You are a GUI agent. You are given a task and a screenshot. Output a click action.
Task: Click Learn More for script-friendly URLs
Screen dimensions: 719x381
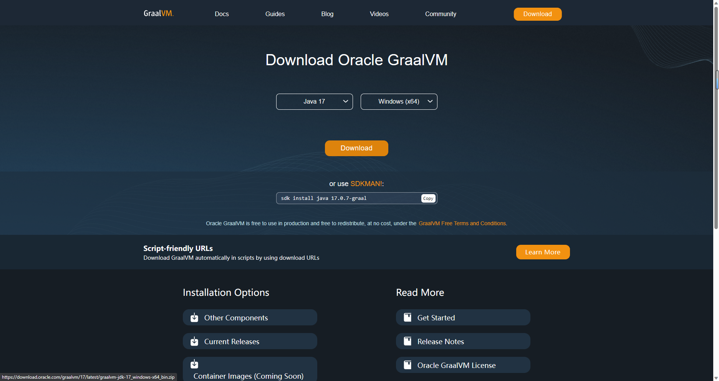point(543,252)
